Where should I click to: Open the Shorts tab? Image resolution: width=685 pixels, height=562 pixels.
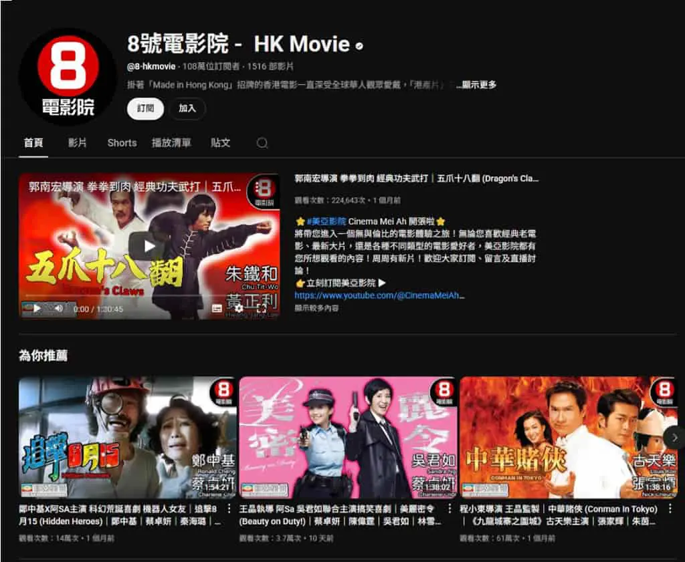(122, 143)
